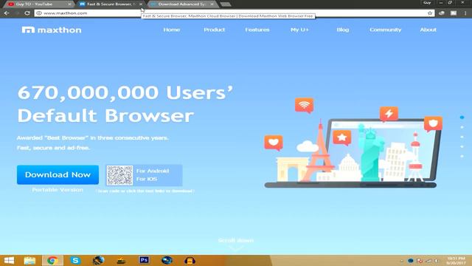Open Skype from the taskbar
This screenshot has height=266, width=472.
75,260
